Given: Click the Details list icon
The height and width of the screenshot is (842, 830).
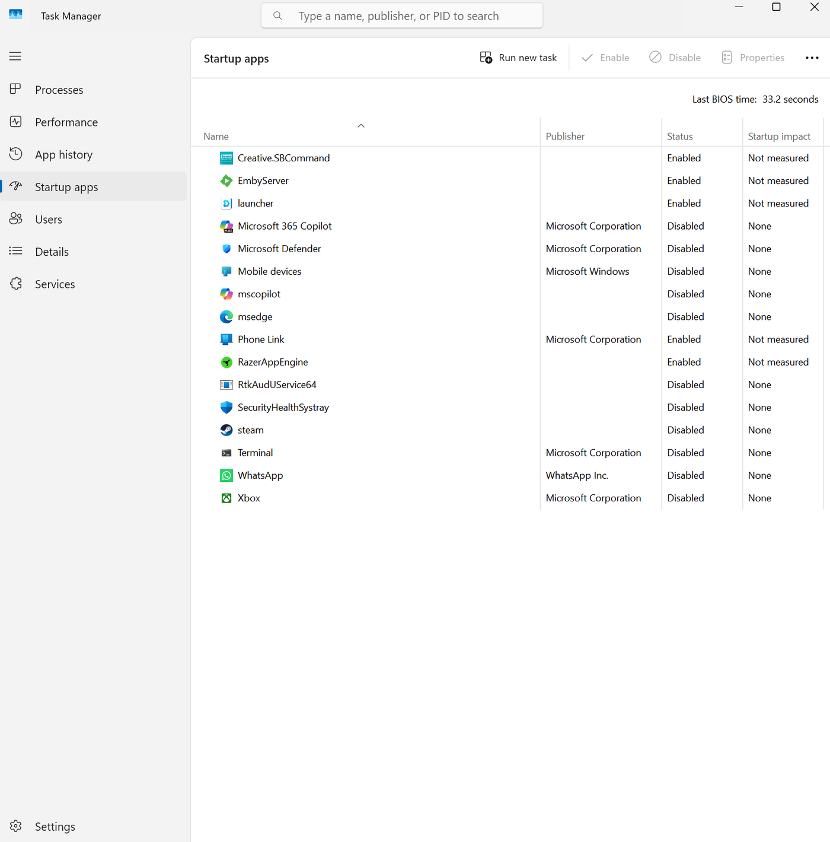Looking at the screenshot, I should click(16, 251).
